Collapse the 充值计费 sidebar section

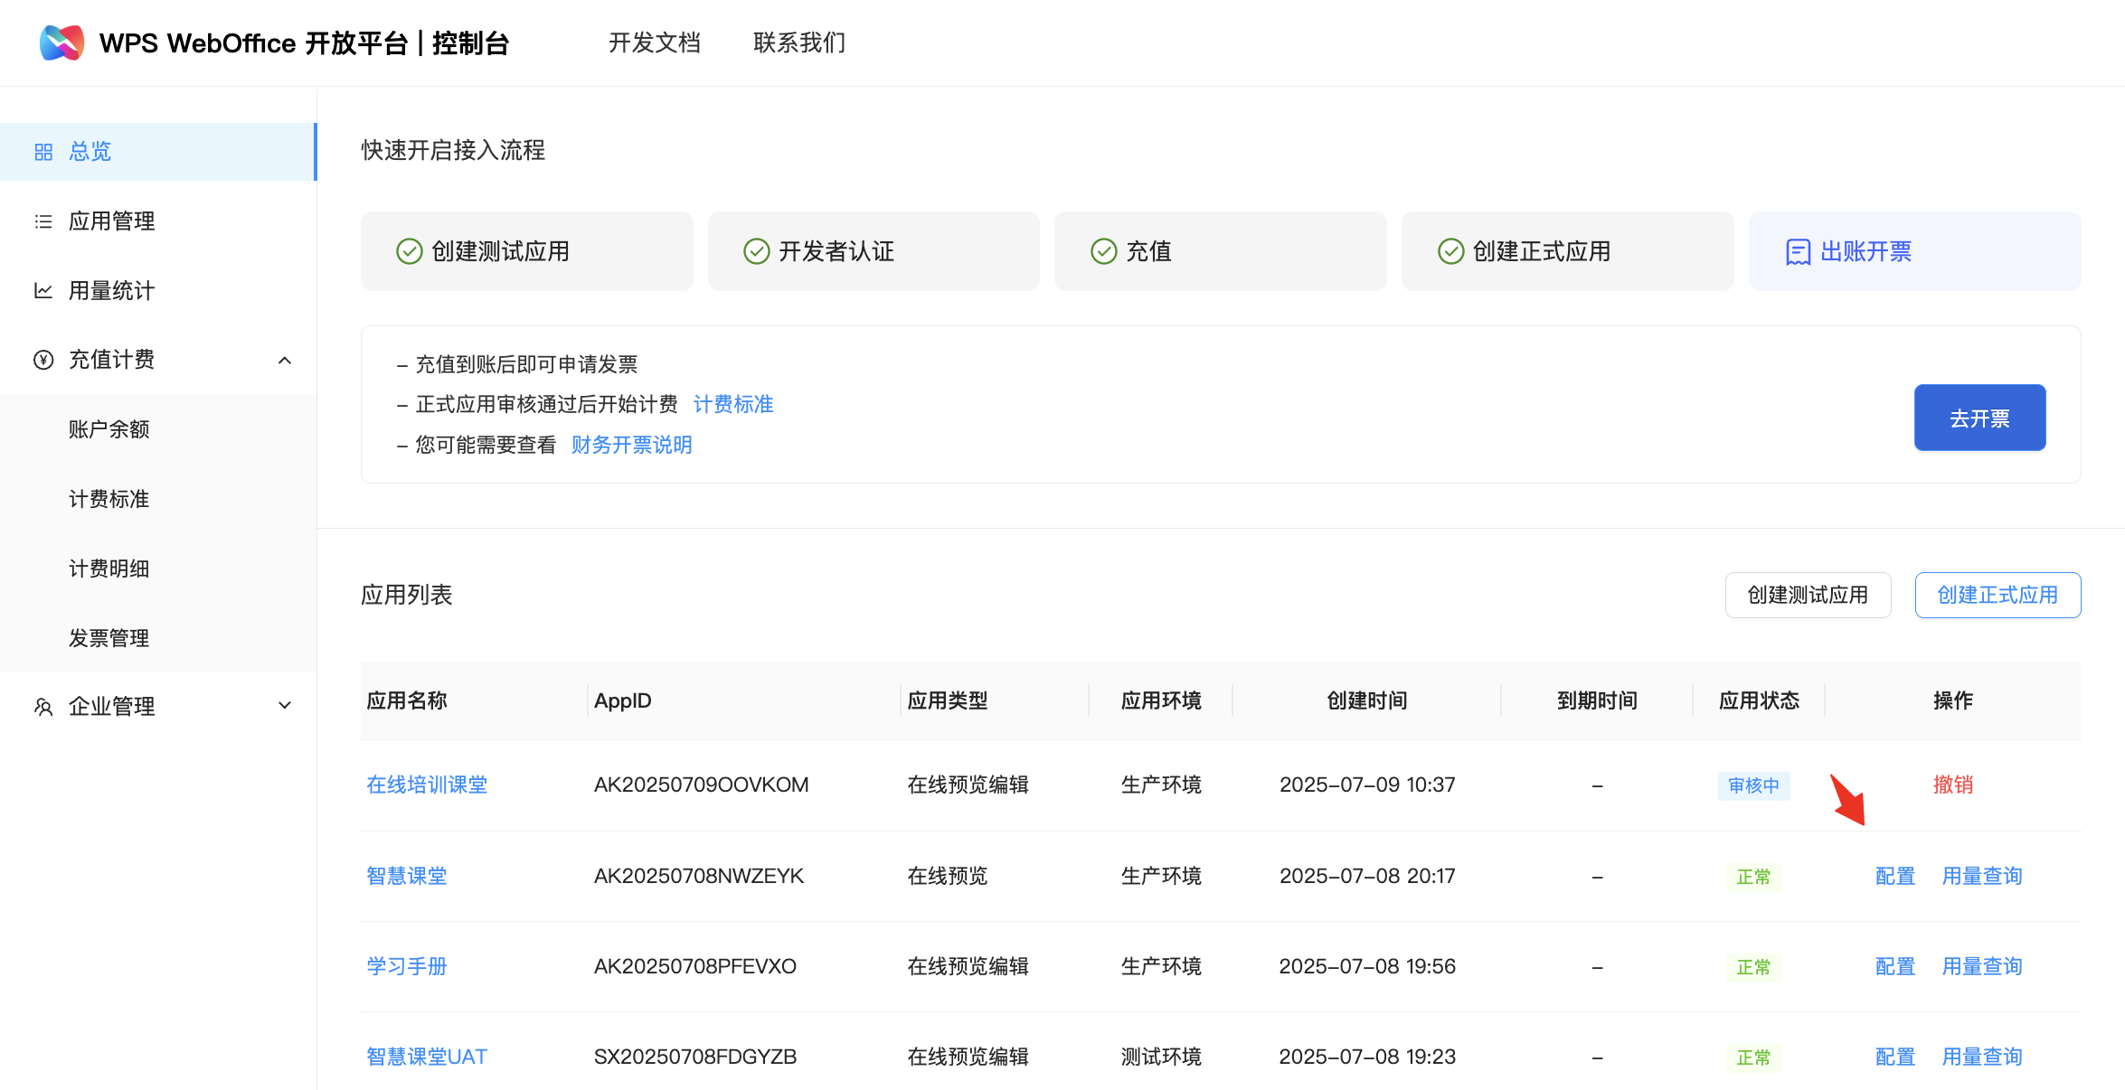(x=285, y=361)
